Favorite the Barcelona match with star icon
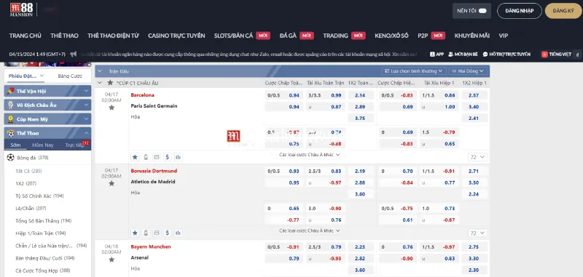This screenshot has width=583, height=277. coord(111,108)
